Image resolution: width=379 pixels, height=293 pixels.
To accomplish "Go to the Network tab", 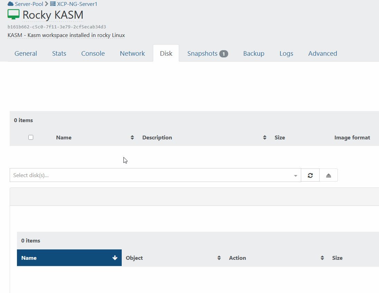I will click(x=132, y=54).
